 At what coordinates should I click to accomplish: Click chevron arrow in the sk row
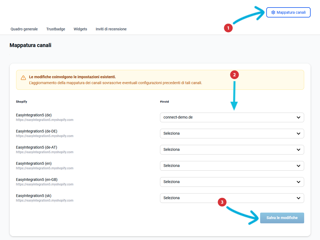(298, 198)
